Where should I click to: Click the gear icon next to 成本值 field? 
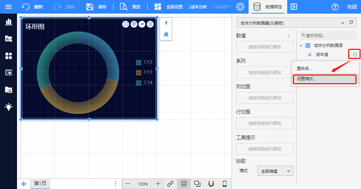tap(355, 54)
